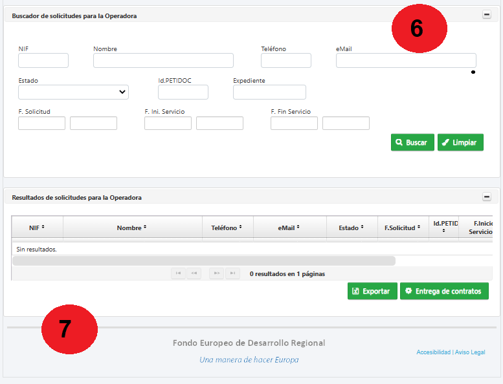This screenshot has width=503, height=384.
Task: Click the Entrega de contratos button
Action: (x=444, y=292)
